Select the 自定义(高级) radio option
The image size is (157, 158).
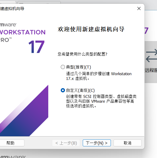tap(63, 90)
